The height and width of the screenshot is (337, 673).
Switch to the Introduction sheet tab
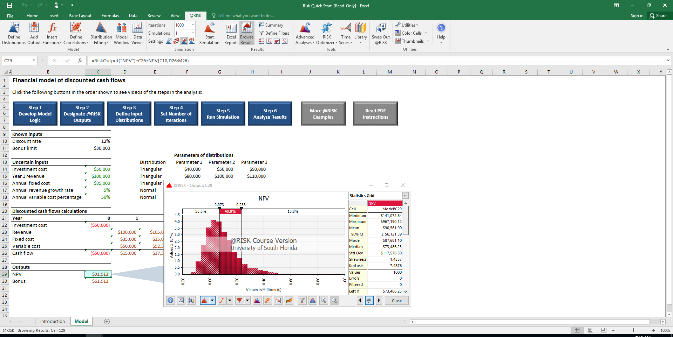(53, 322)
